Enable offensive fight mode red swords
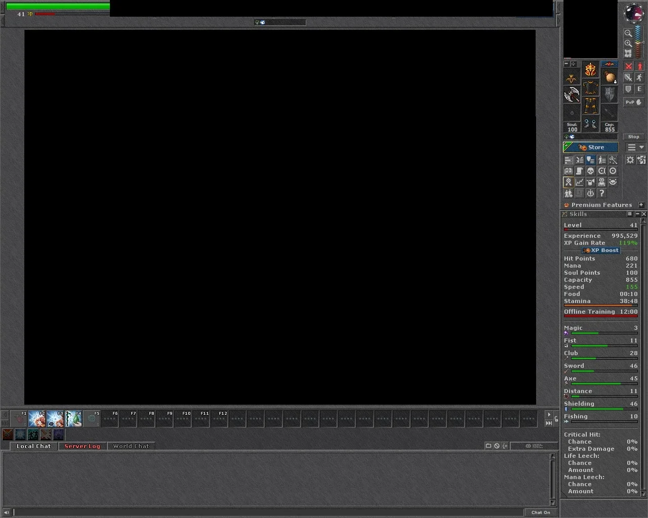The image size is (648, 518). [628, 66]
